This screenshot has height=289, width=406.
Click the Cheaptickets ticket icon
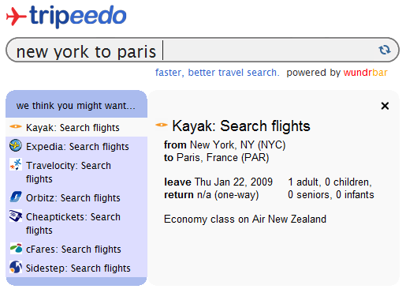(x=16, y=216)
